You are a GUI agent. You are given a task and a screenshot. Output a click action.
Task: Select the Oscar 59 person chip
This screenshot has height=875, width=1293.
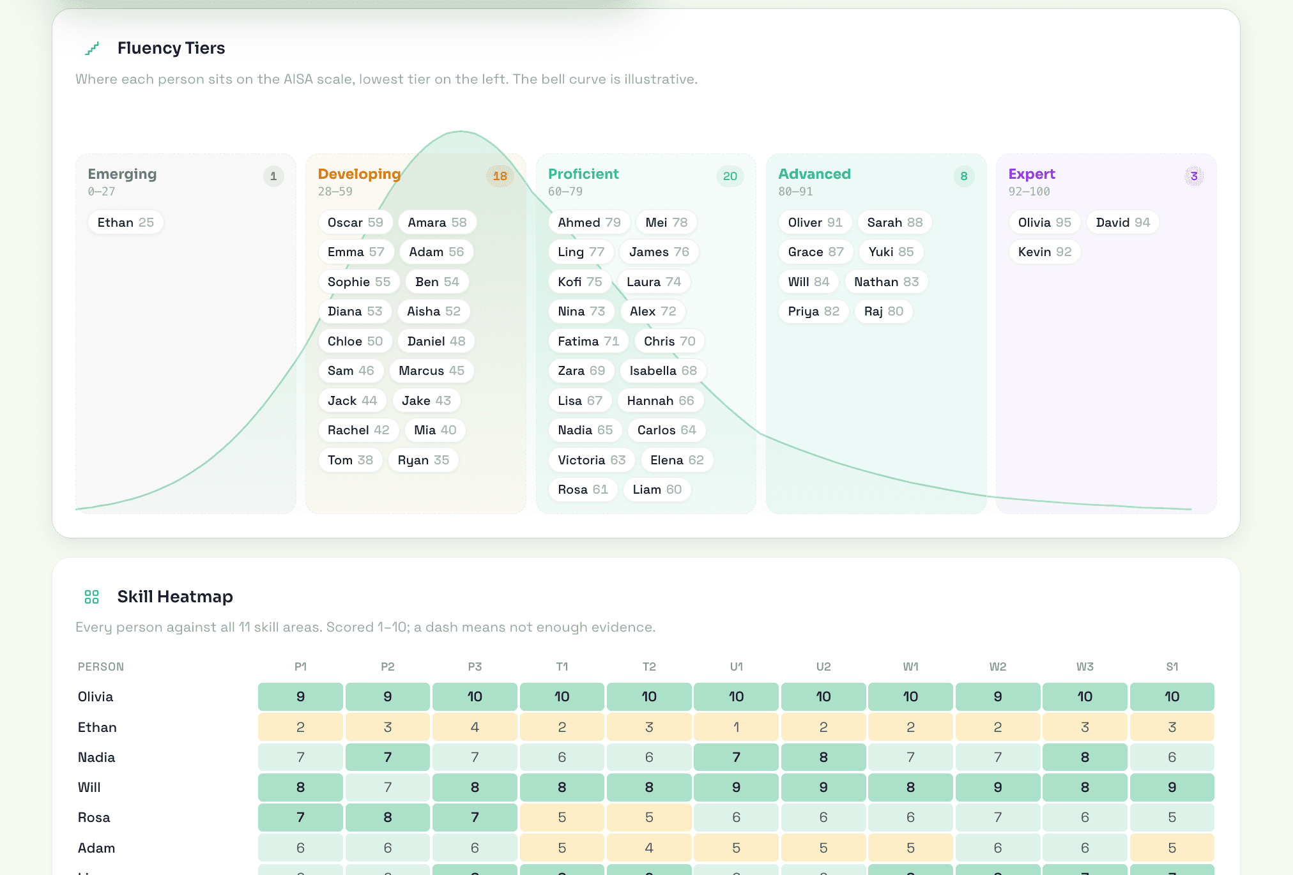[355, 222]
